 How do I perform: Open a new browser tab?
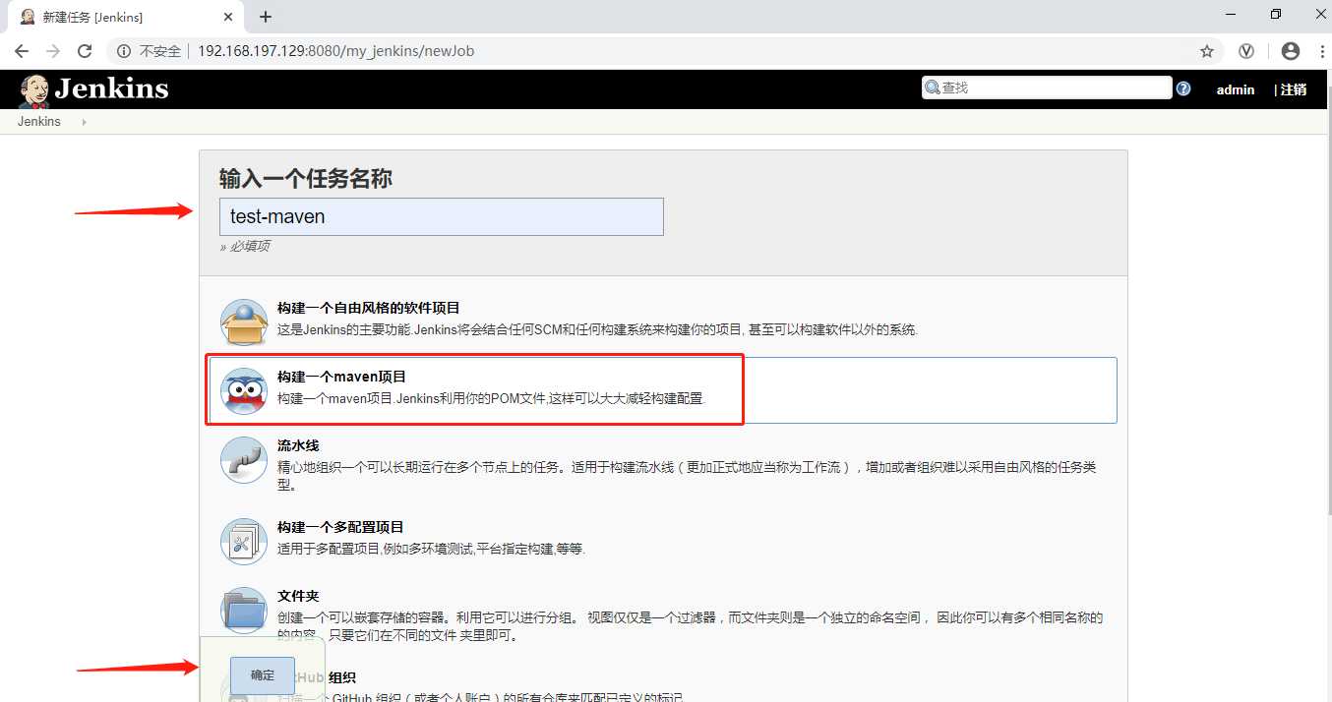266,17
